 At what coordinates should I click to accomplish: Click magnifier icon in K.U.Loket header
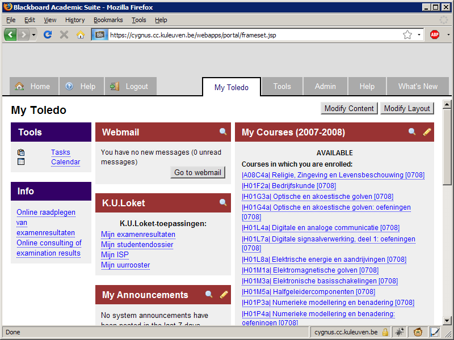224,202
